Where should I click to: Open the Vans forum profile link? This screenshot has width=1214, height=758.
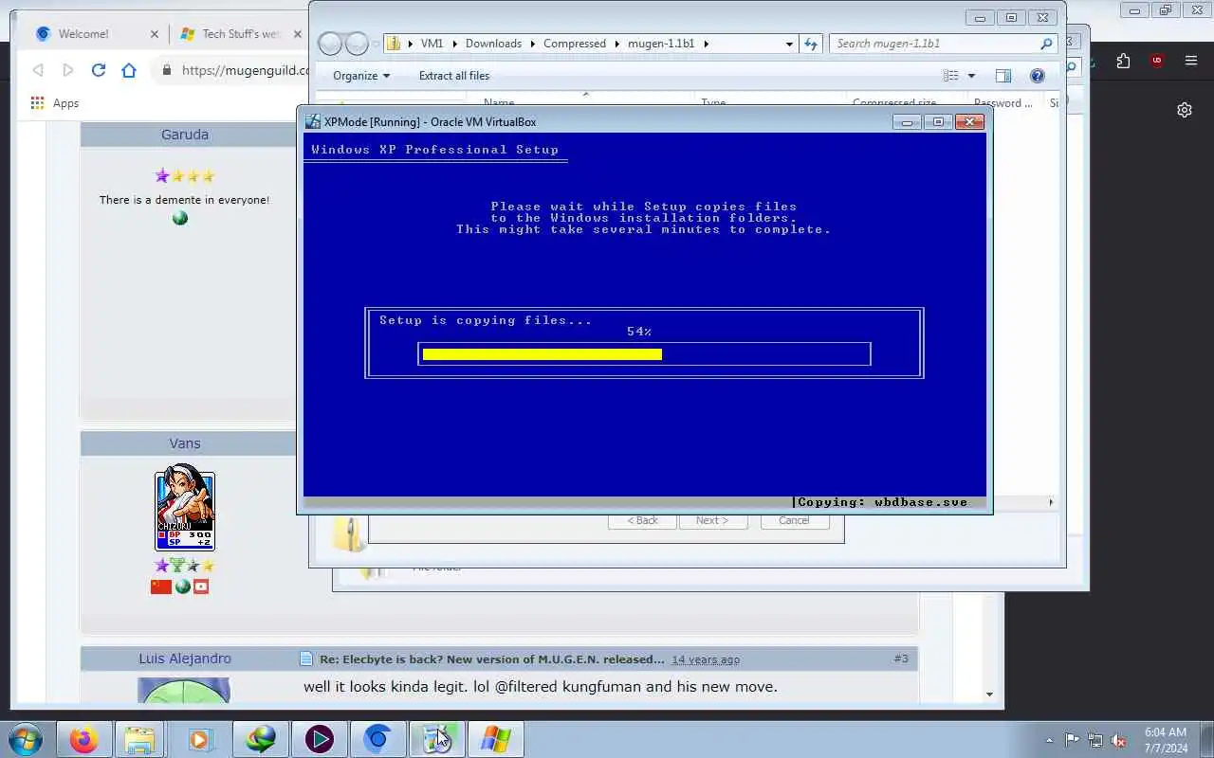tap(185, 443)
